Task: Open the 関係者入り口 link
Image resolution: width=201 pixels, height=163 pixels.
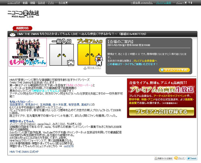Action: (x=94, y=68)
